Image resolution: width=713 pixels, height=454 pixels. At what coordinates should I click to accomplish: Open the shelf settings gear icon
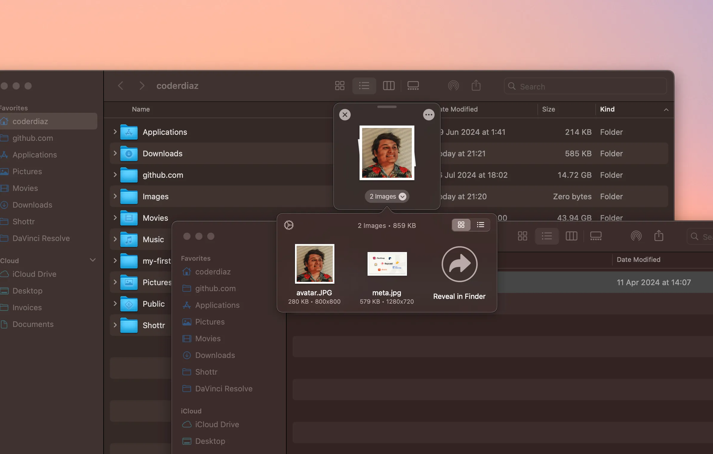click(x=289, y=225)
